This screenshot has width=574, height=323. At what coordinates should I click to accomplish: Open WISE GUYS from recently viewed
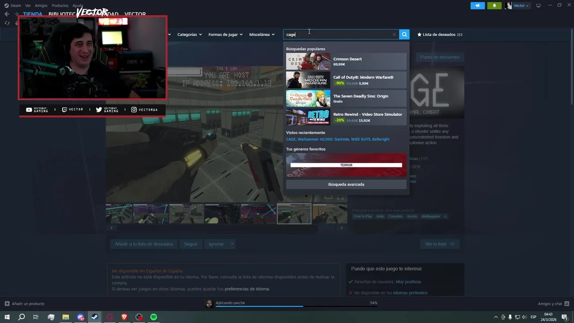coord(361,140)
